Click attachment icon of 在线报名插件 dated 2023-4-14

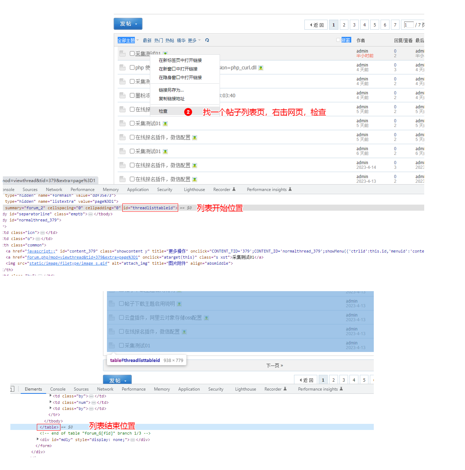(x=195, y=166)
